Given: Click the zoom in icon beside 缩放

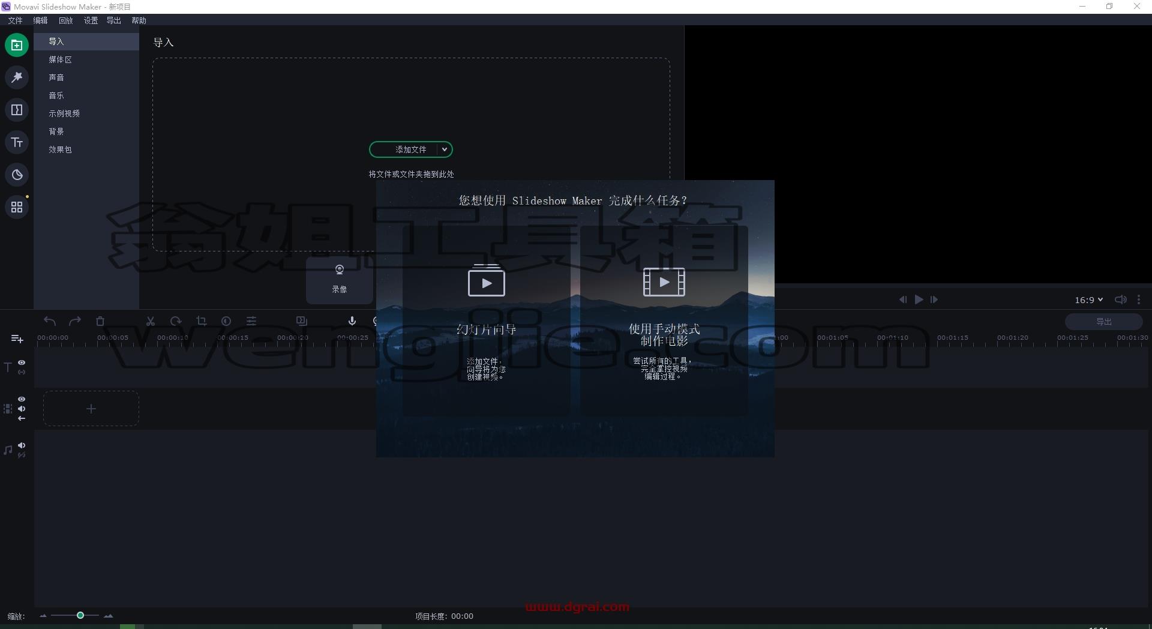Looking at the screenshot, I should 108,616.
